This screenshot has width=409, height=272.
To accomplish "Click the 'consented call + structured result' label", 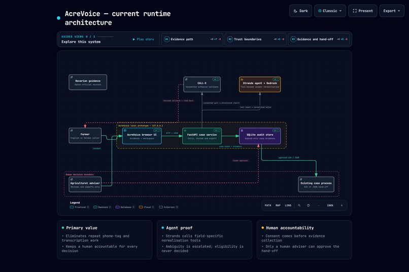I will pyautogui.click(x=221, y=103).
